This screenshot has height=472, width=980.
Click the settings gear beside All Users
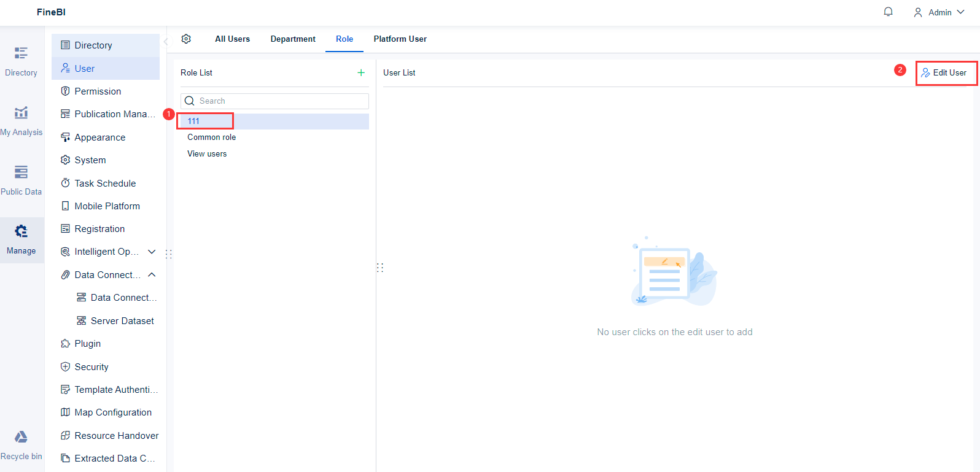186,39
